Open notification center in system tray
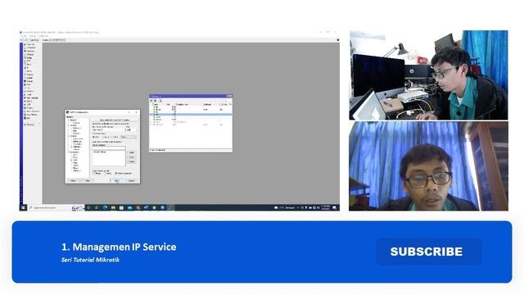The image size is (524, 295). [334, 207]
